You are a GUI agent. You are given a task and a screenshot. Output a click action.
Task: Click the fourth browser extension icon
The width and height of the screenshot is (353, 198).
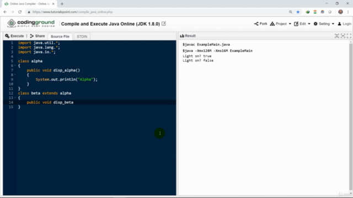pyautogui.click(x=330, y=12)
